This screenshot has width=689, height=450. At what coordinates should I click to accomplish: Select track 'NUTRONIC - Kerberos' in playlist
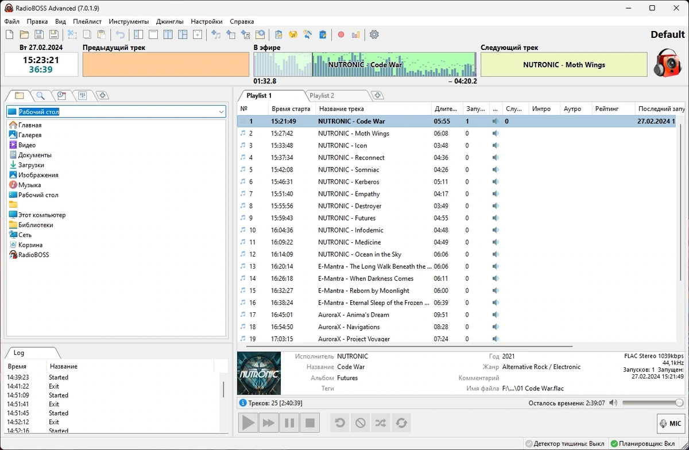pos(349,181)
